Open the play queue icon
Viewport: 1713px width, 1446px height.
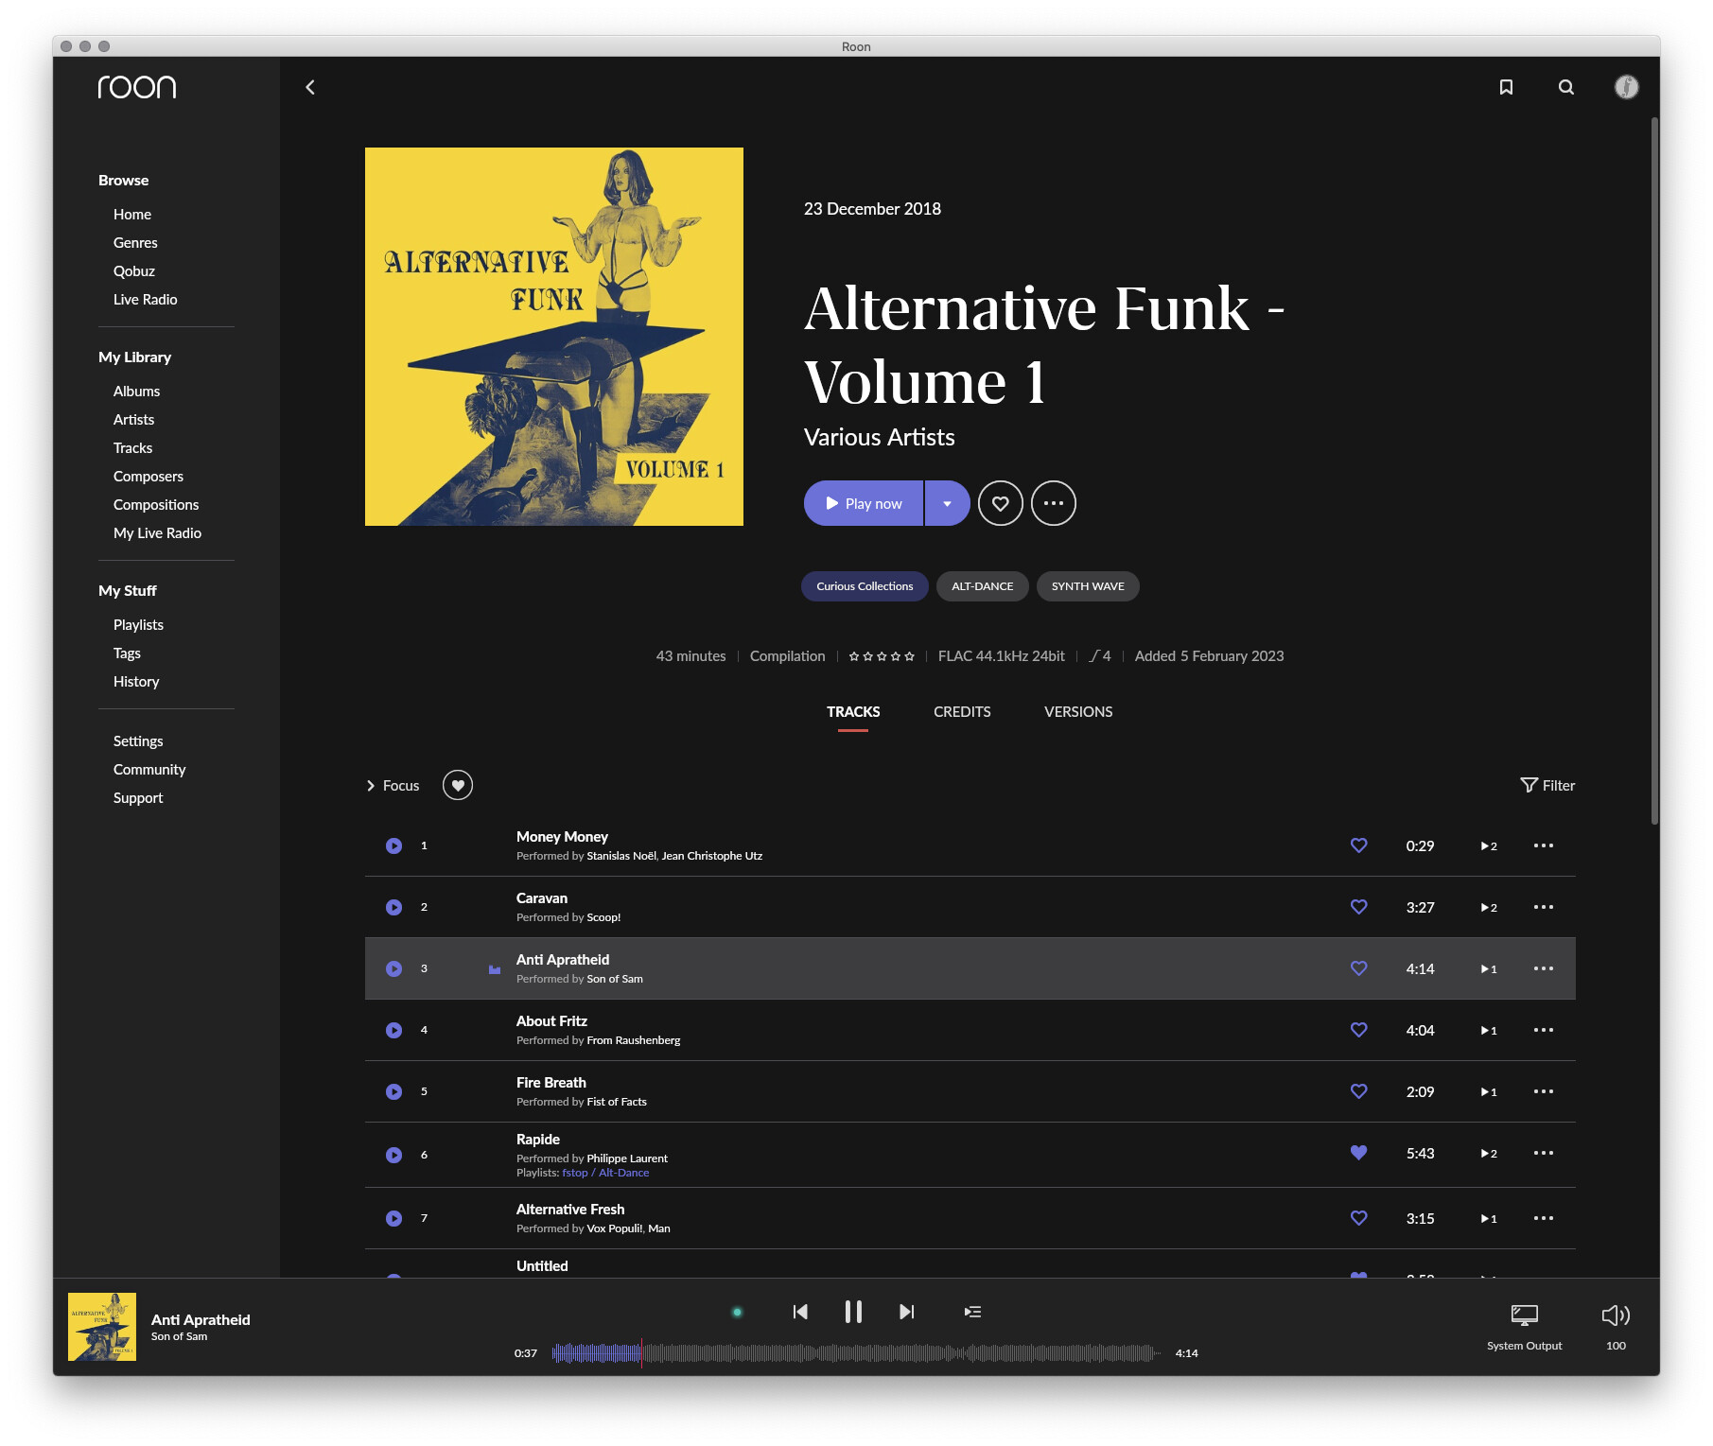coord(972,1312)
